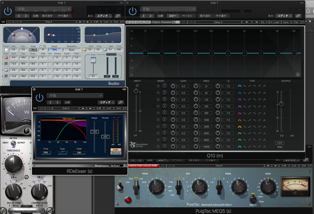Image resolution: width=314 pixels, height=214 pixels.
Task: Open the エディタ view dropdown in Doubler
Action: pos(104,16)
